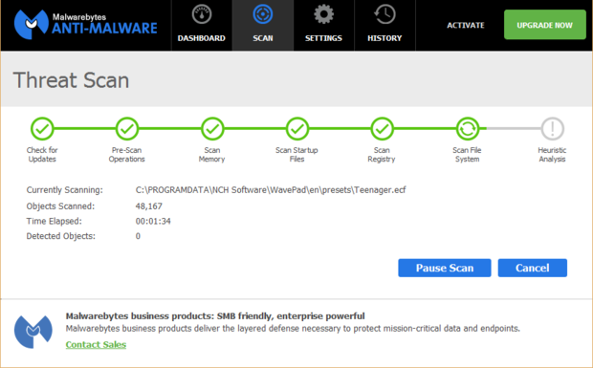This screenshot has height=368, width=593.
Task: Click the Threat Scan heading
Action: tap(71, 80)
